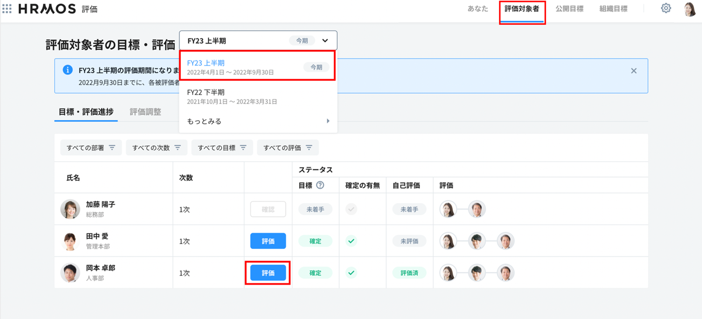The height and width of the screenshot is (319, 702).
Task: Toggle 田中 愛's 確定 checkmark
Action: (351, 241)
